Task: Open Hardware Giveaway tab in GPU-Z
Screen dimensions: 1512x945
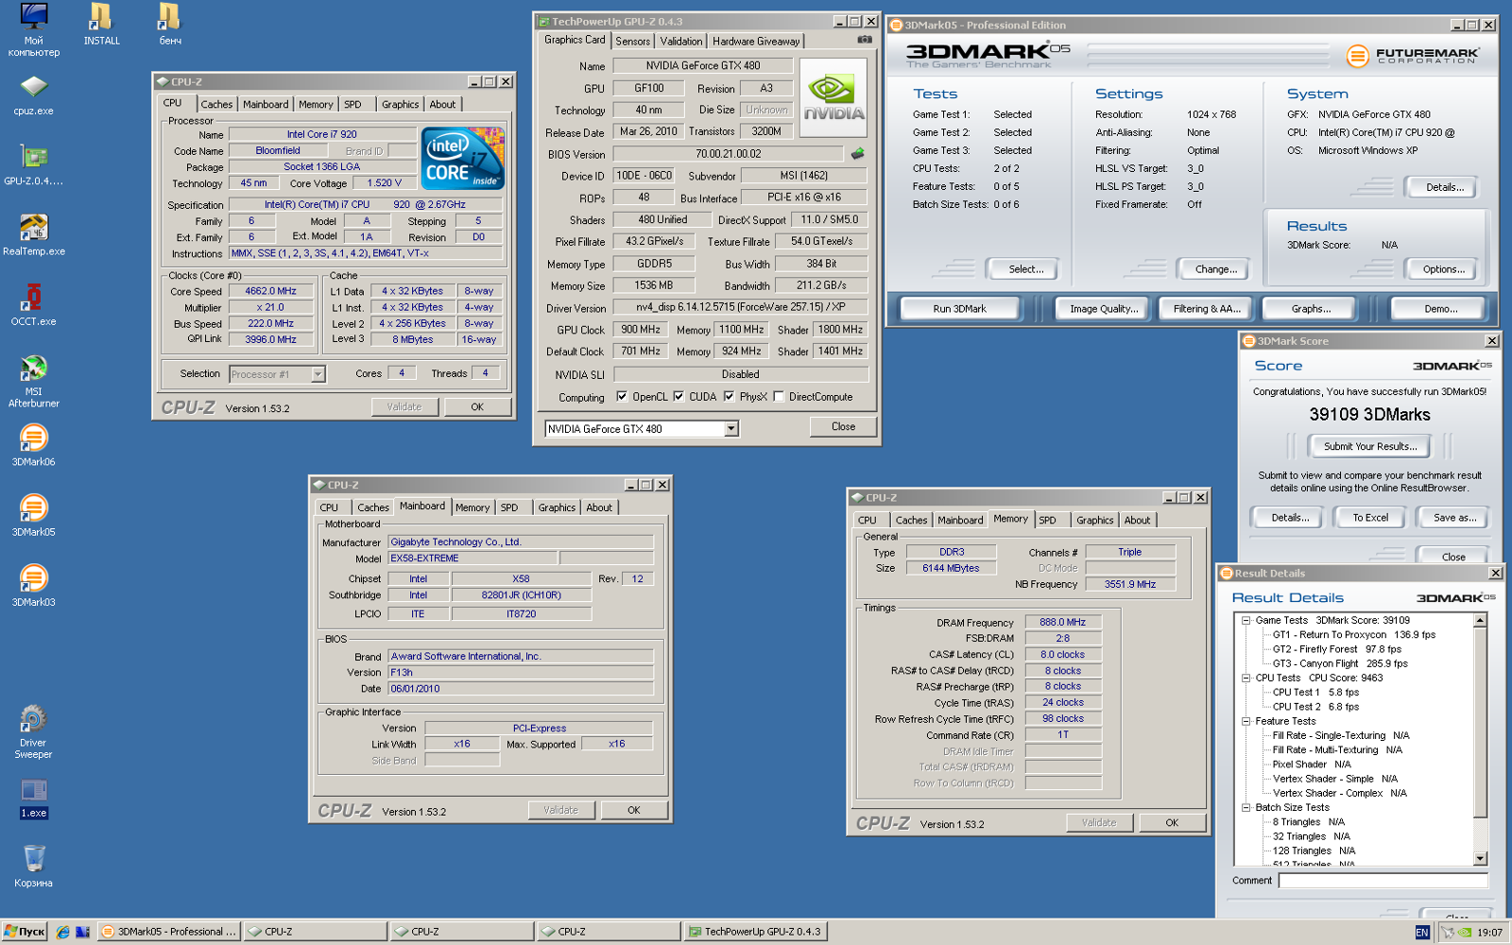Action: click(x=756, y=42)
